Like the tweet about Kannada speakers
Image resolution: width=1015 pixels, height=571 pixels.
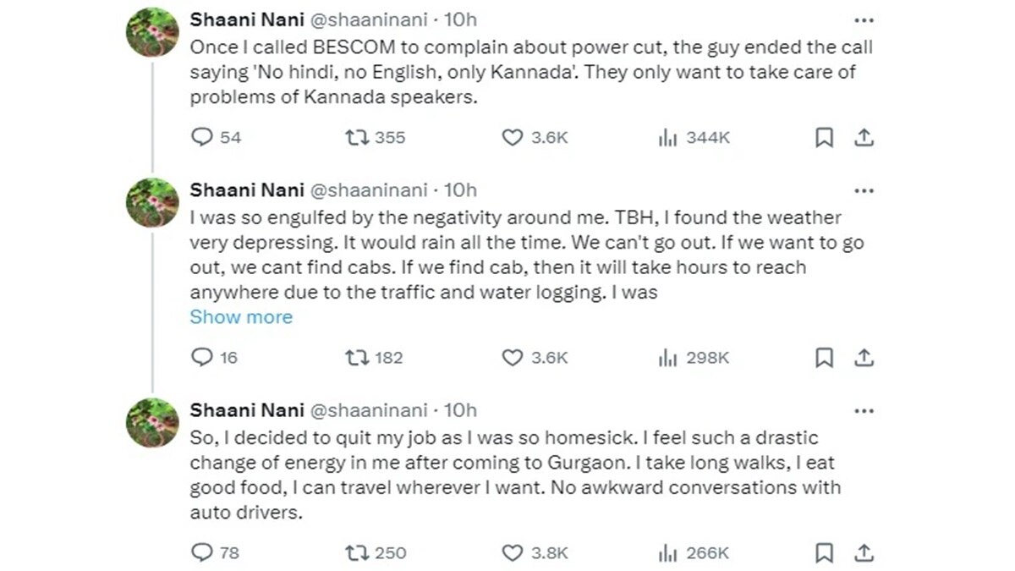coord(513,137)
